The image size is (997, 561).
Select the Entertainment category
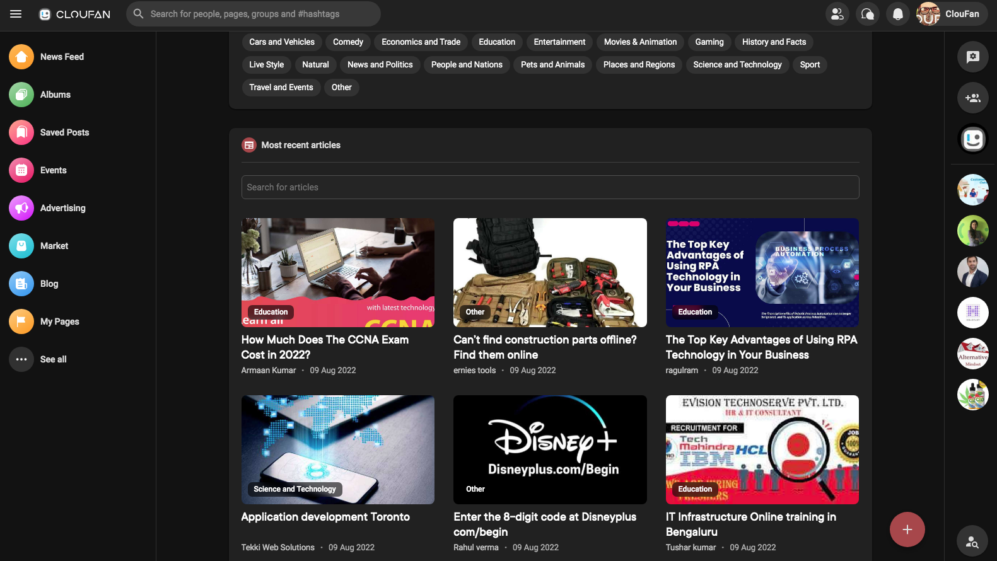[x=559, y=42]
